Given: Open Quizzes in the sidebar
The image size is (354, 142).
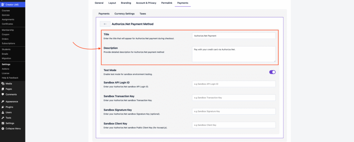Looking at the screenshot, I should [6, 15].
